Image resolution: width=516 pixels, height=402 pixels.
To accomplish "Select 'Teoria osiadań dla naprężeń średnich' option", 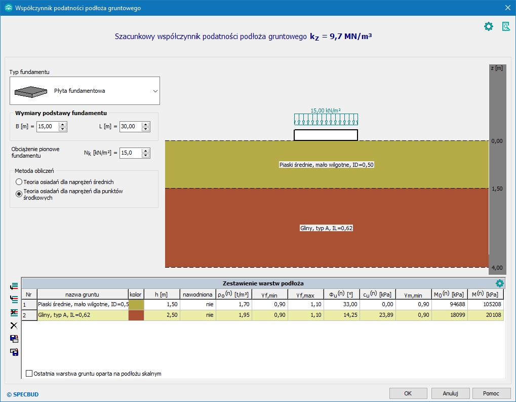I will point(19,181).
